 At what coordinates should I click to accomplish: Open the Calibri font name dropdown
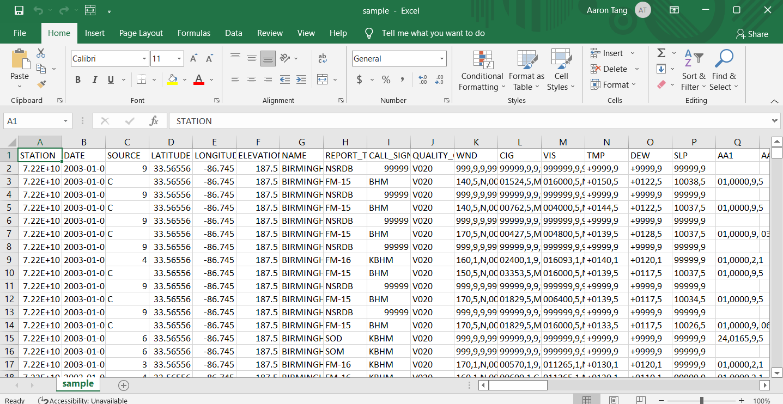pos(144,59)
